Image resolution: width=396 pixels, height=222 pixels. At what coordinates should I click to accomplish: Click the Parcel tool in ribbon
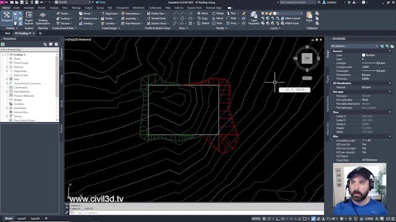[x=86, y=14]
